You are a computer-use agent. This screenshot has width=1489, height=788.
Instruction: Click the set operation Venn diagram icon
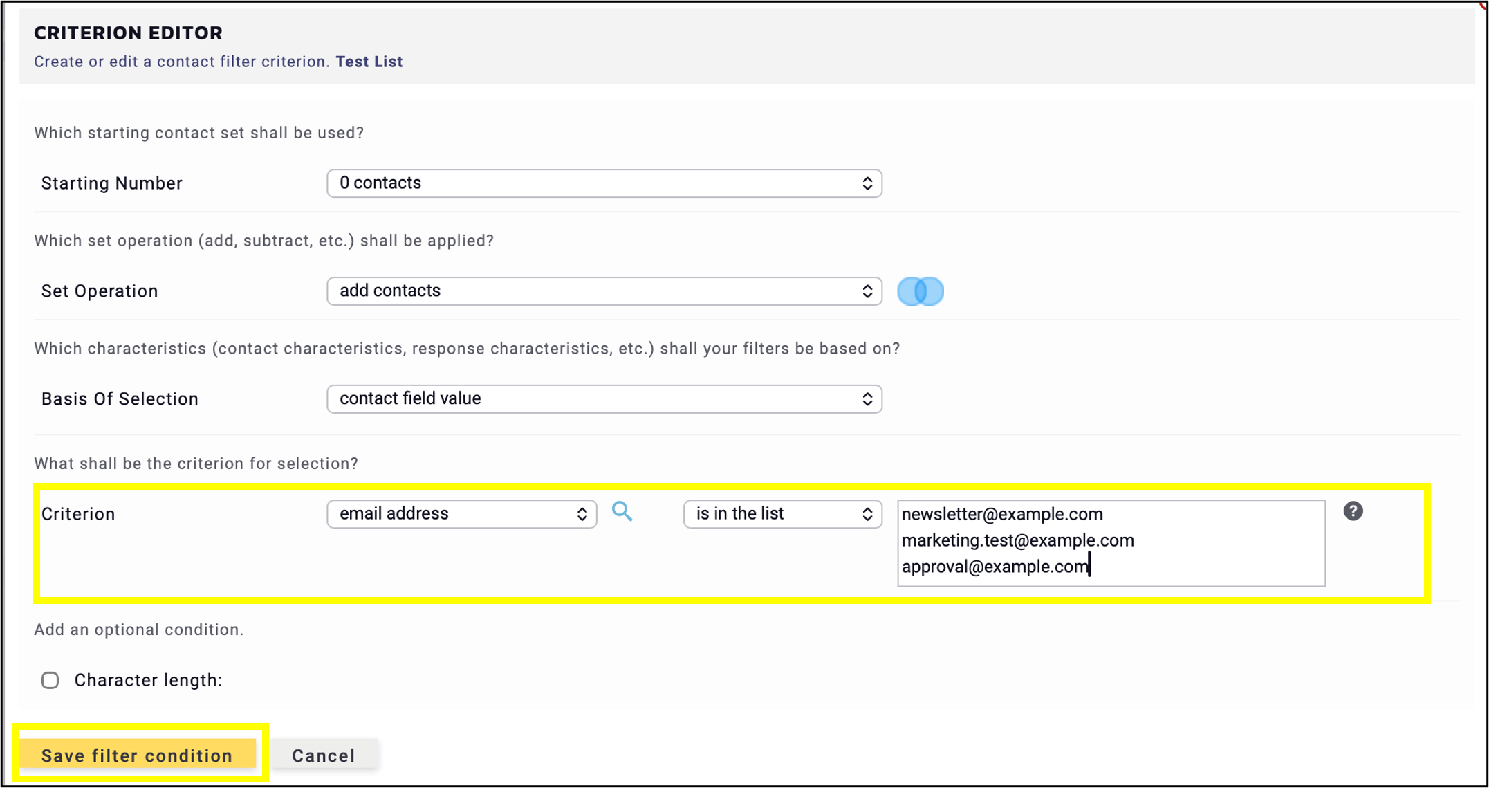coord(921,291)
